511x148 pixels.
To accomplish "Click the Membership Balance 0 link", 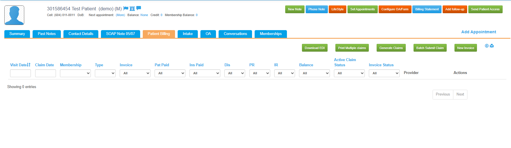I will point(197,15).
